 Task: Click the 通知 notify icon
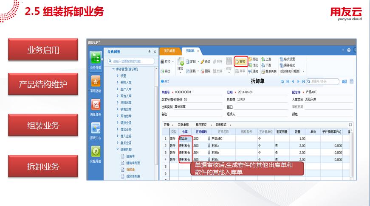(x=250, y=71)
